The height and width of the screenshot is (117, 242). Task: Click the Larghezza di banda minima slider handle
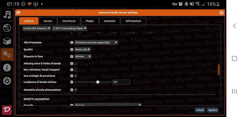(98, 82)
